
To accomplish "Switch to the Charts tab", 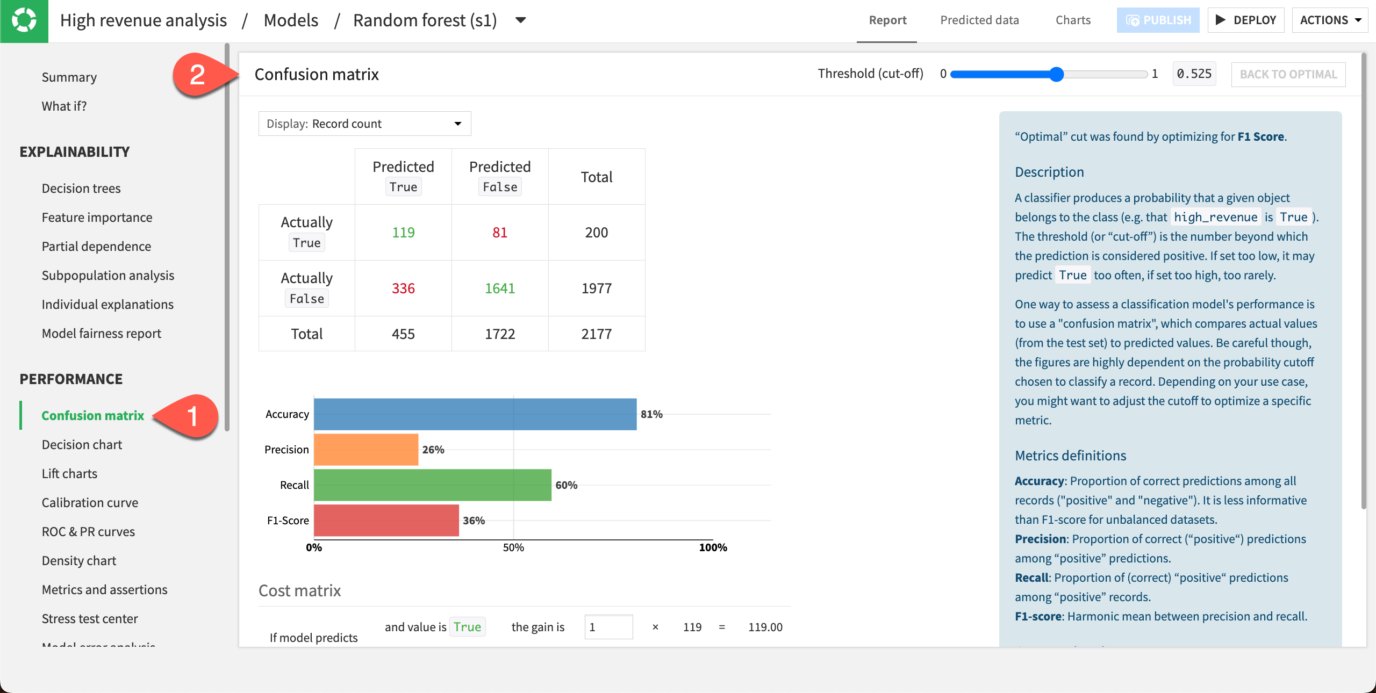I will [1073, 20].
